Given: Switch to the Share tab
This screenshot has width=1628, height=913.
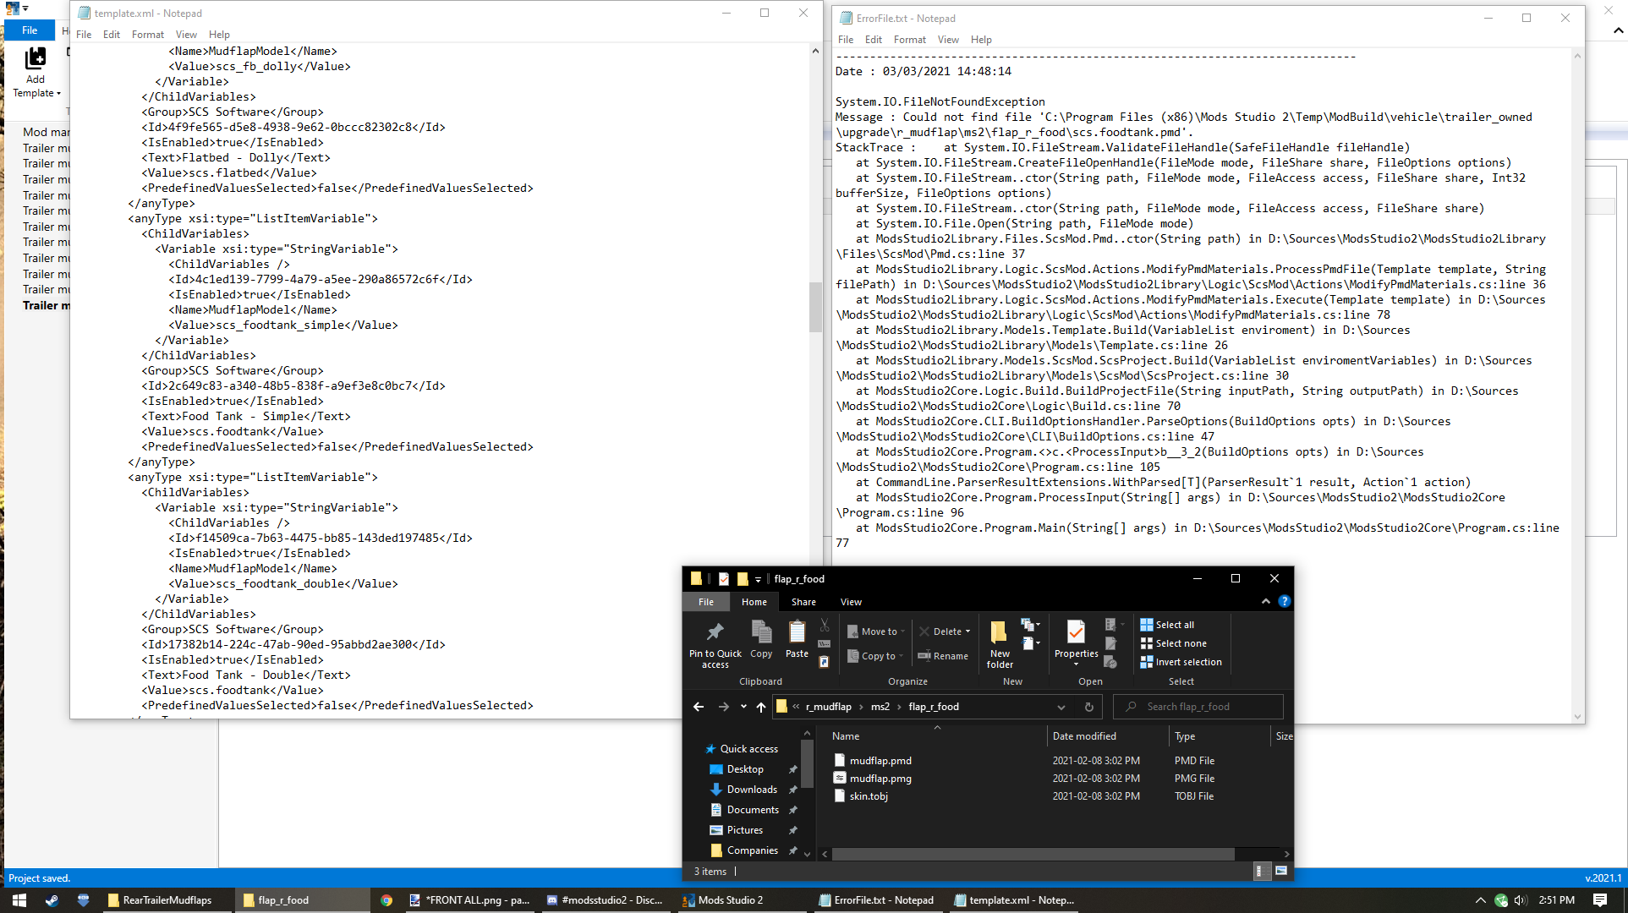Looking at the screenshot, I should (x=803, y=601).
